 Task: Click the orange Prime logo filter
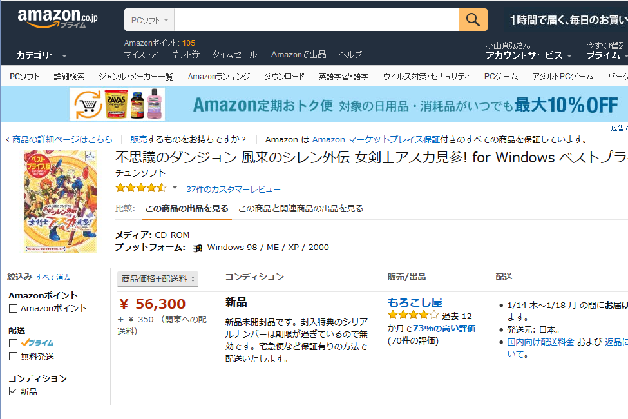(x=37, y=343)
